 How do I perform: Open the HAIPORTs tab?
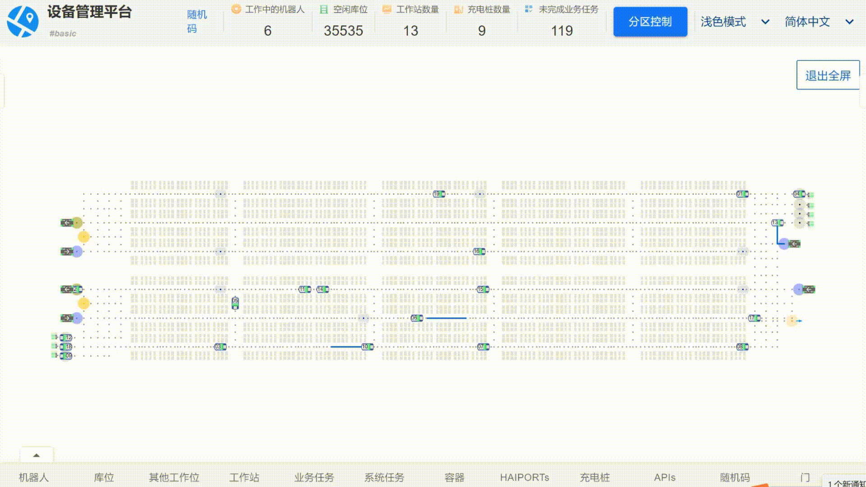[x=524, y=477]
